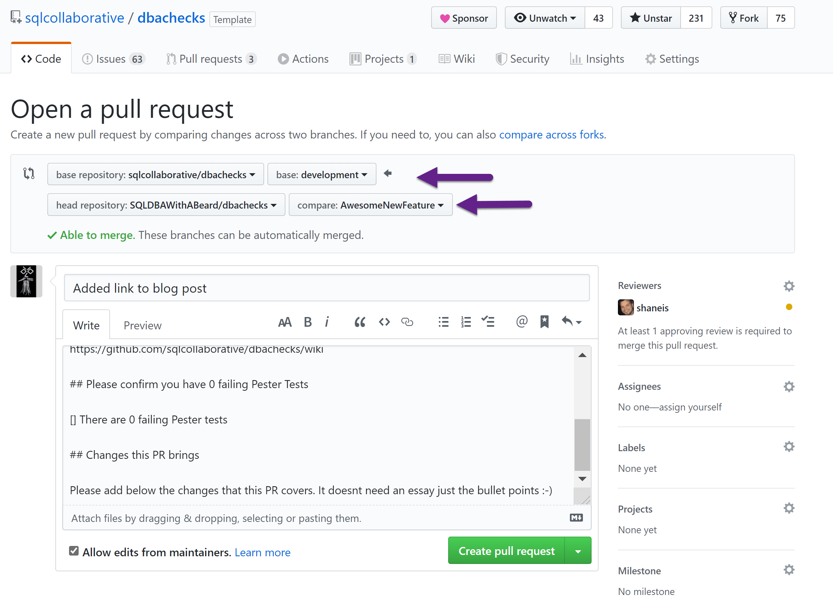The width and height of the screenshot is (833, 607).
Task: Insert a quote with the quote icon
Action: point(359,322)
